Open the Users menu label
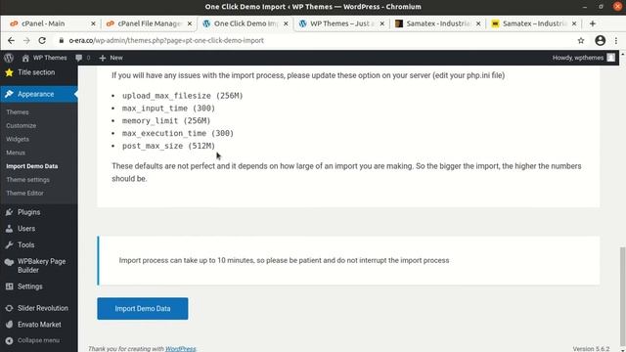The image size is (626, 352). tap(26, 229)
